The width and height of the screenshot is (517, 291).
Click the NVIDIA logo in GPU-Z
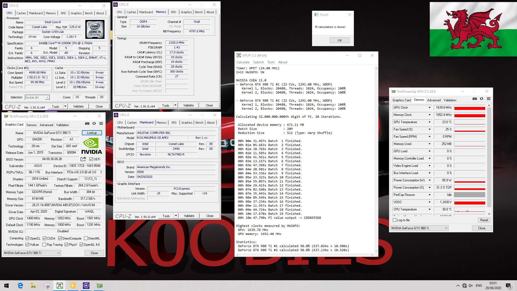92,146
